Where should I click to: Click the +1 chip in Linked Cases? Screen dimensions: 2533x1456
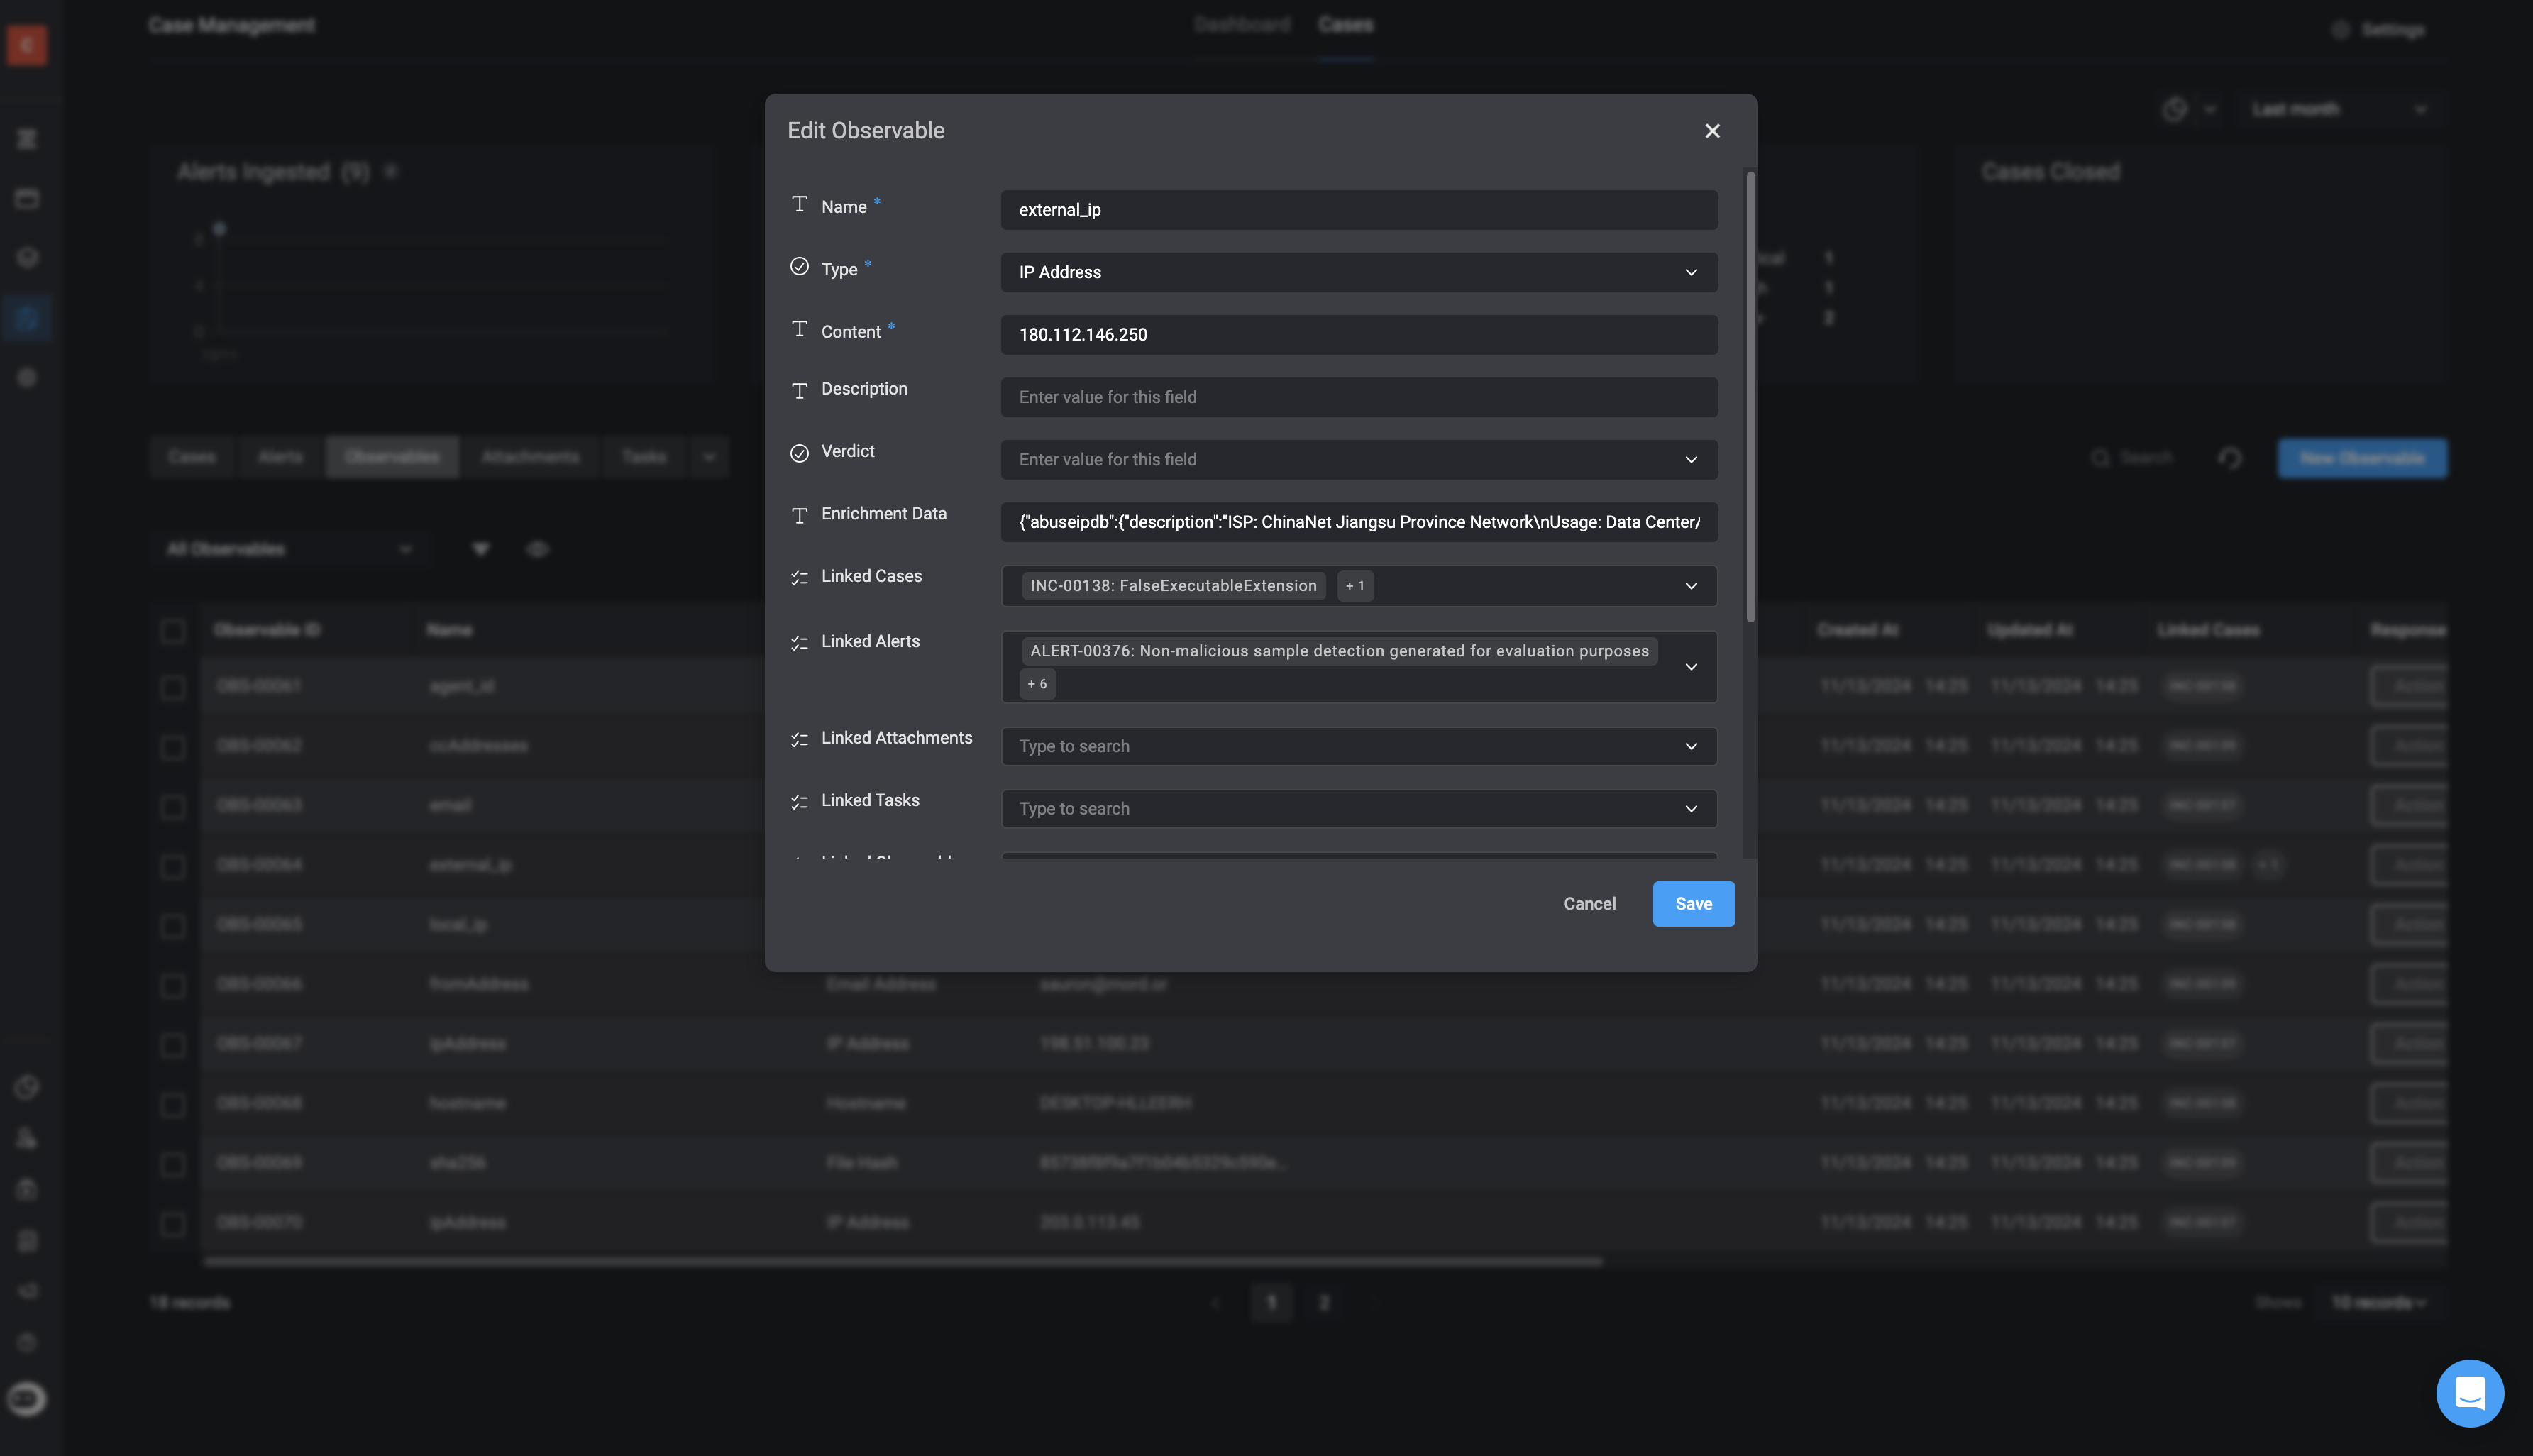coord(1355,586)
